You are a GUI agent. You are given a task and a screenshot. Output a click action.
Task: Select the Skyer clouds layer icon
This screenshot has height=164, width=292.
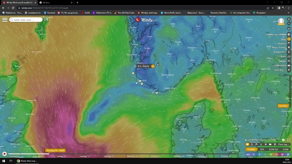[289, 56]
